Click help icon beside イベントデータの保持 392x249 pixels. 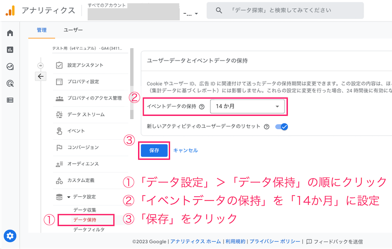pos(202,106)
